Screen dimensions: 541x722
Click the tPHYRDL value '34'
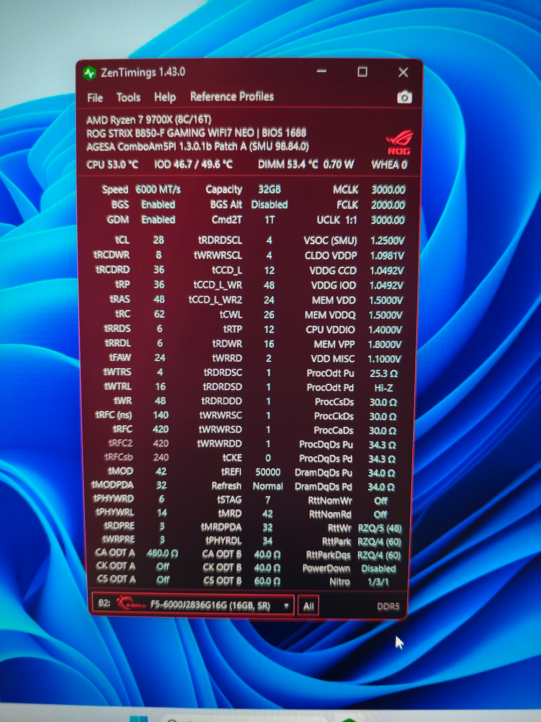coord(267,541)
